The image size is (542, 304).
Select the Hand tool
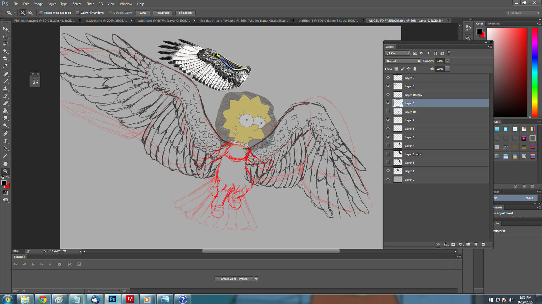[x=5, y=164]
